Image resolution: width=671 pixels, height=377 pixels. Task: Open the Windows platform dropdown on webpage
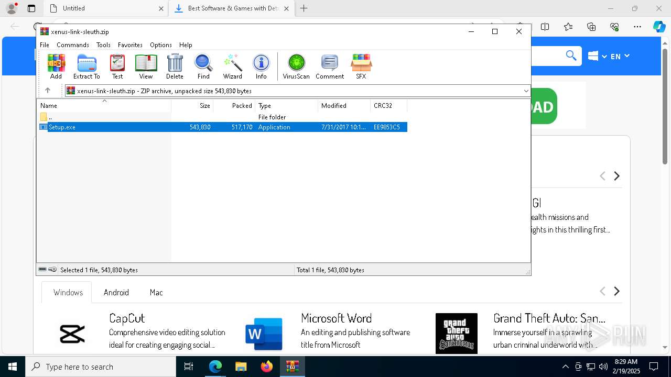[x=597, y=56]
